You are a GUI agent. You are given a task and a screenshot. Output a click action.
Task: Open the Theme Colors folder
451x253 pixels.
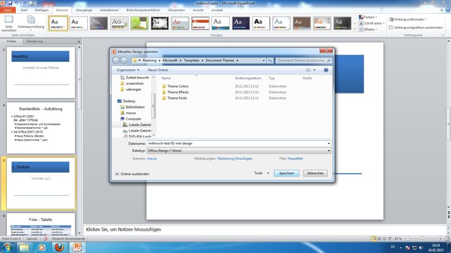click(178, 86)
